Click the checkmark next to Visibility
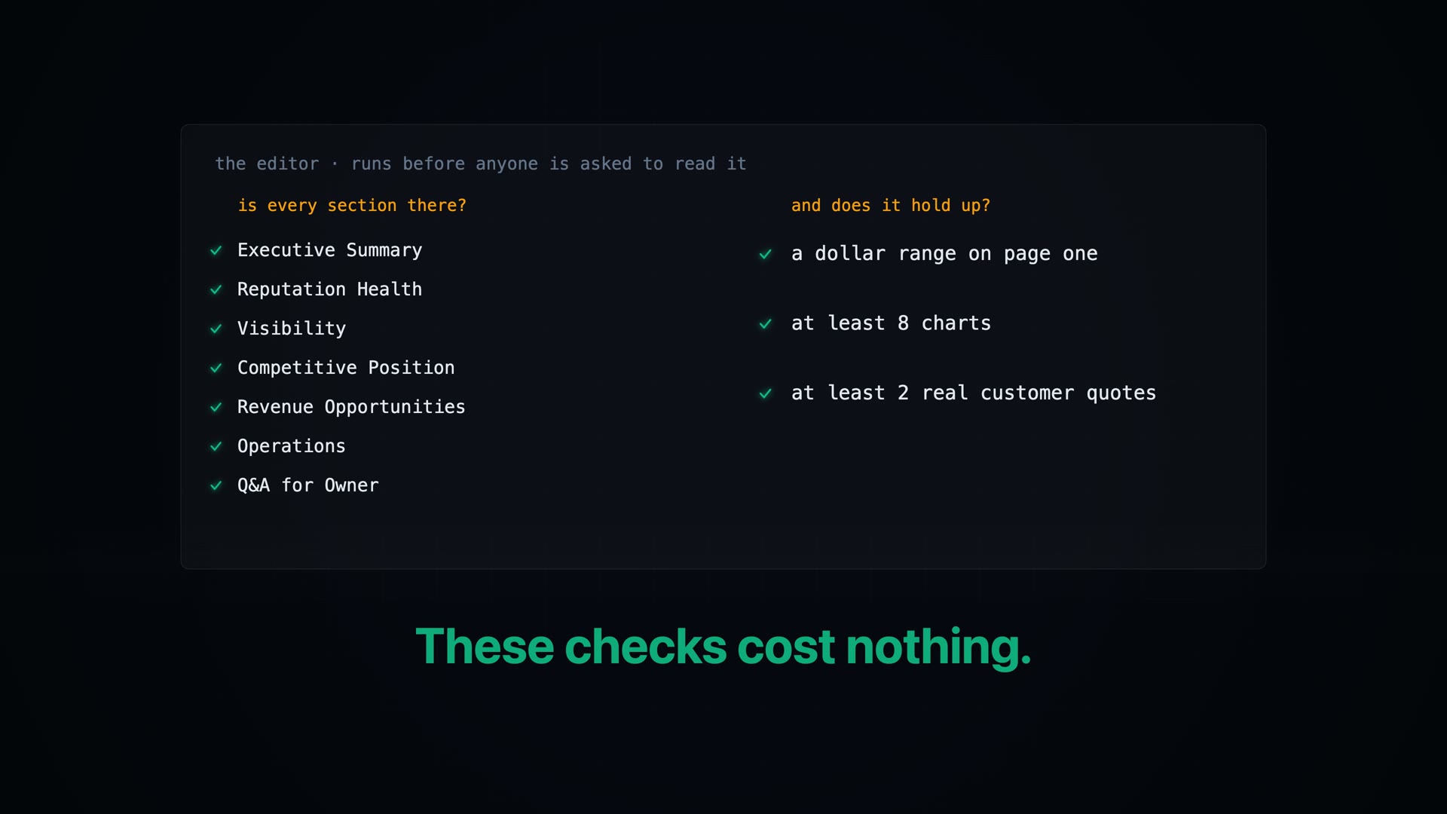1447x814 pixels. click(216, 329)
